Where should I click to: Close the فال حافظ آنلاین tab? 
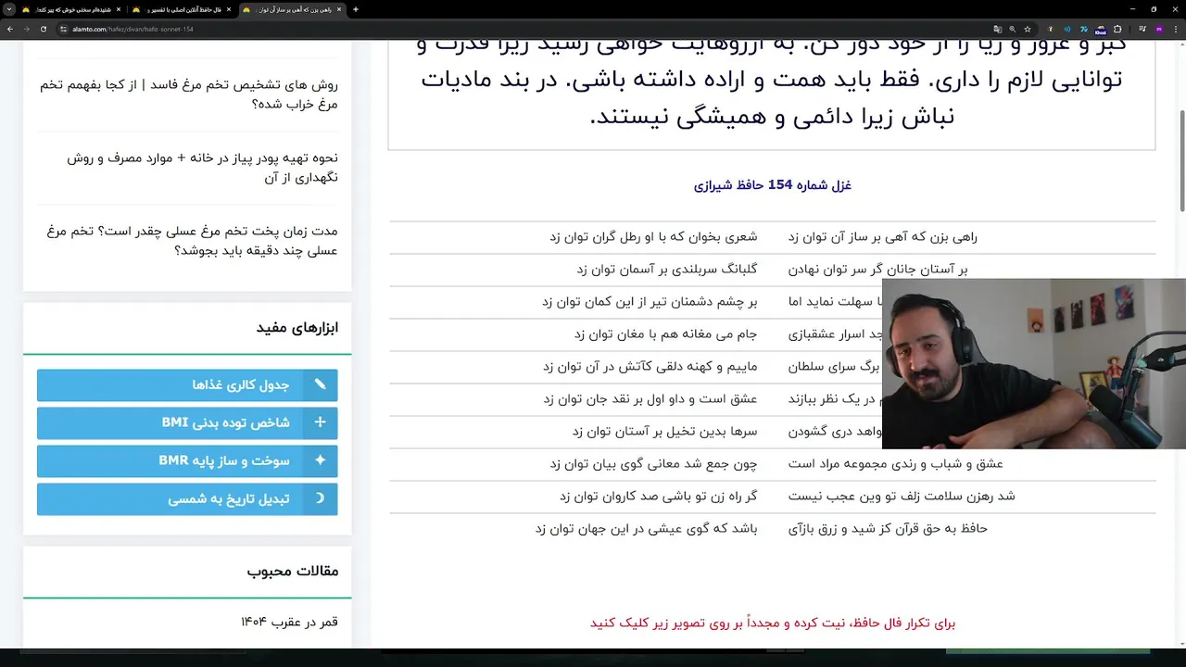coord(229,9)
